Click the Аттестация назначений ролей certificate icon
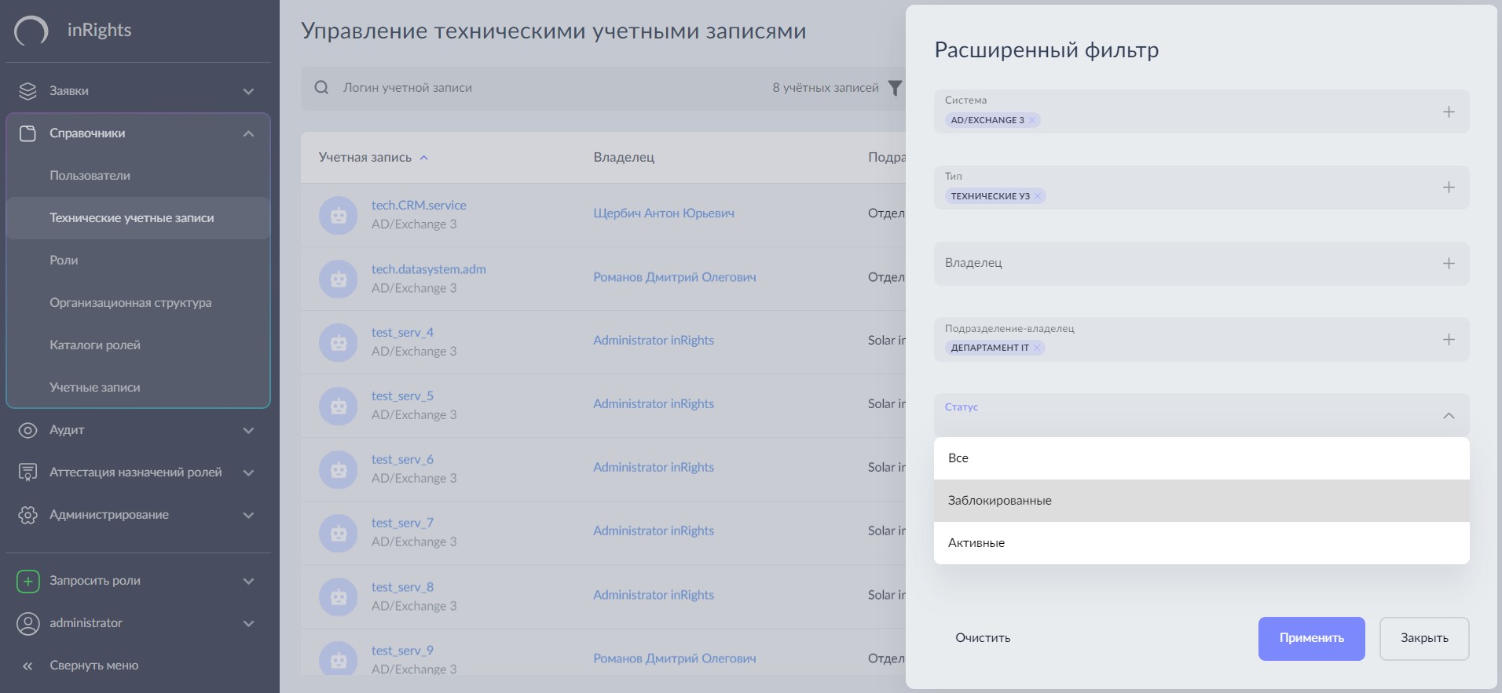The height and width of the screenshot is (693, 1502). (x=27, y=472)
